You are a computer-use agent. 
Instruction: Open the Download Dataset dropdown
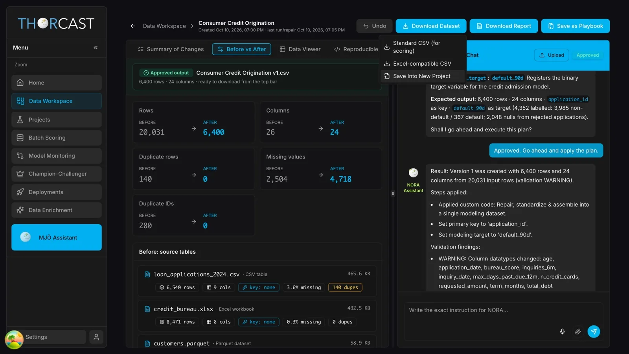tap(431, 26)
